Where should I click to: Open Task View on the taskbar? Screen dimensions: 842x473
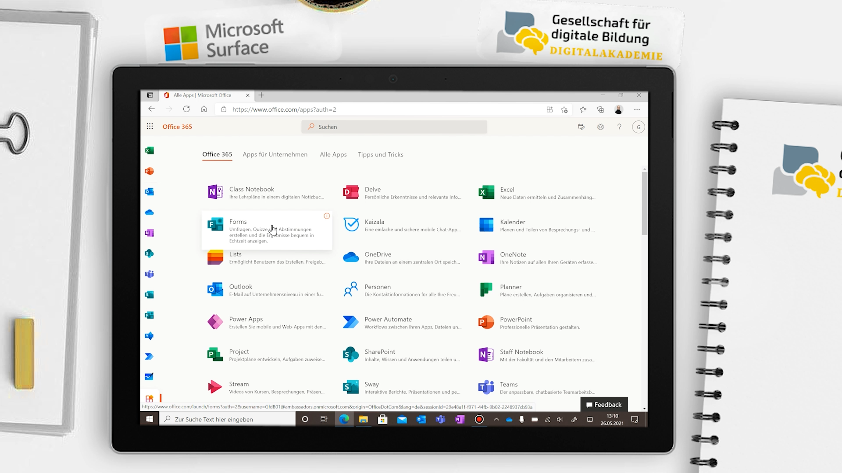[x=324, y=419]
